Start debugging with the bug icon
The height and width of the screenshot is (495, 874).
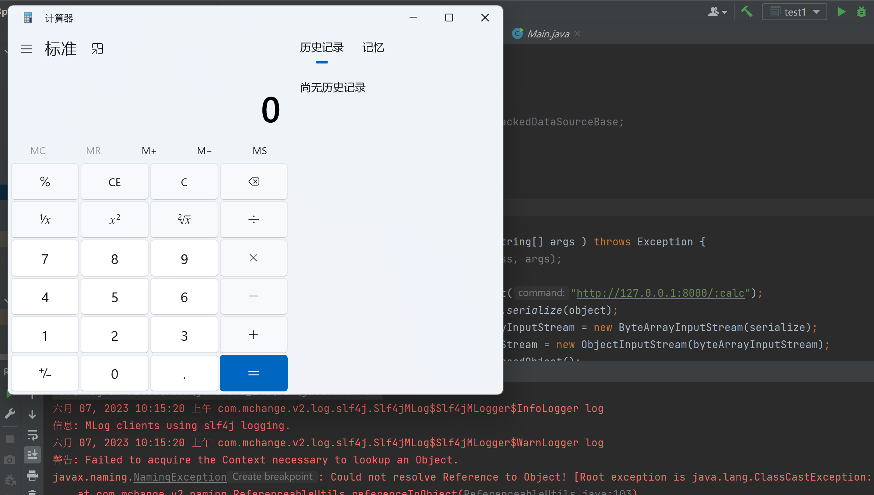tap(862, 12)
